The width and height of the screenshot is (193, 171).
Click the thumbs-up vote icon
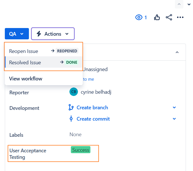[x=157, y=18]
